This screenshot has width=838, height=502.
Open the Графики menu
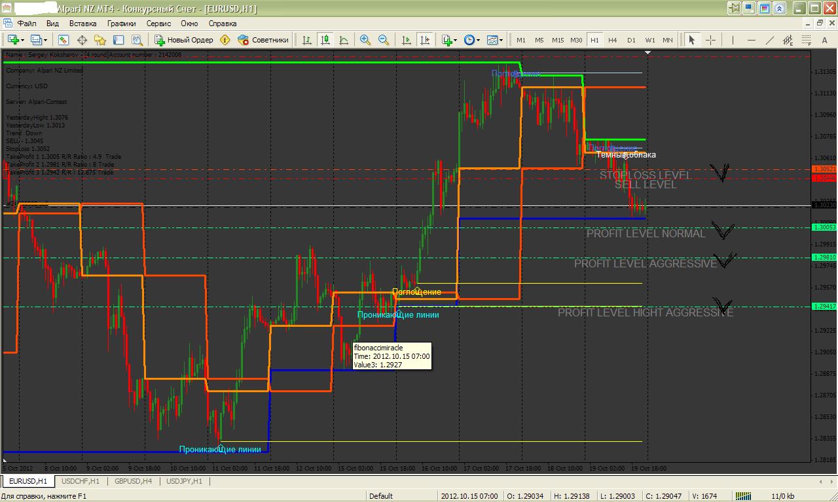122,23
